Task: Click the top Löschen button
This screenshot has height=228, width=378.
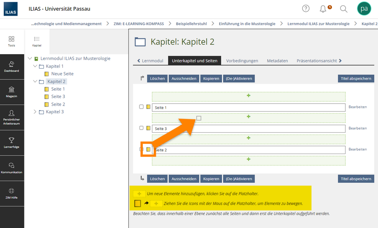Action: 157,79
